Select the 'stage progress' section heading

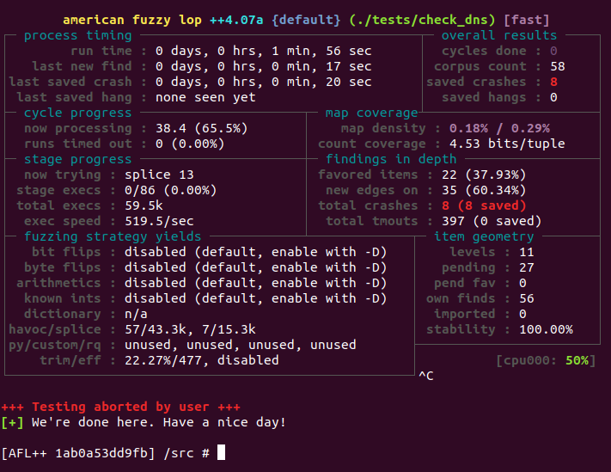(x=78, y=159)
